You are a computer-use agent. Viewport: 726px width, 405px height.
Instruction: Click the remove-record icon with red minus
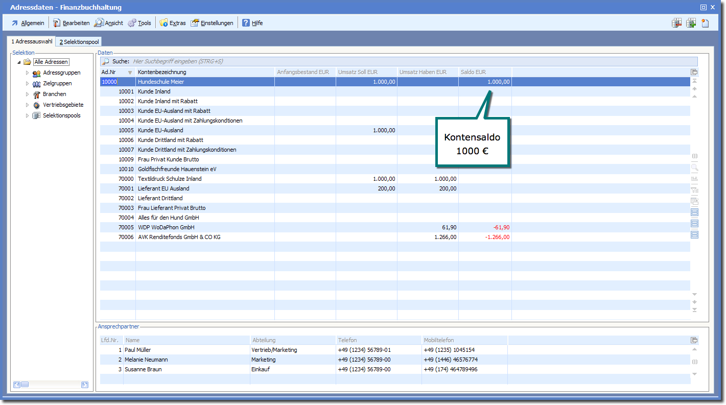pos(677,23)
